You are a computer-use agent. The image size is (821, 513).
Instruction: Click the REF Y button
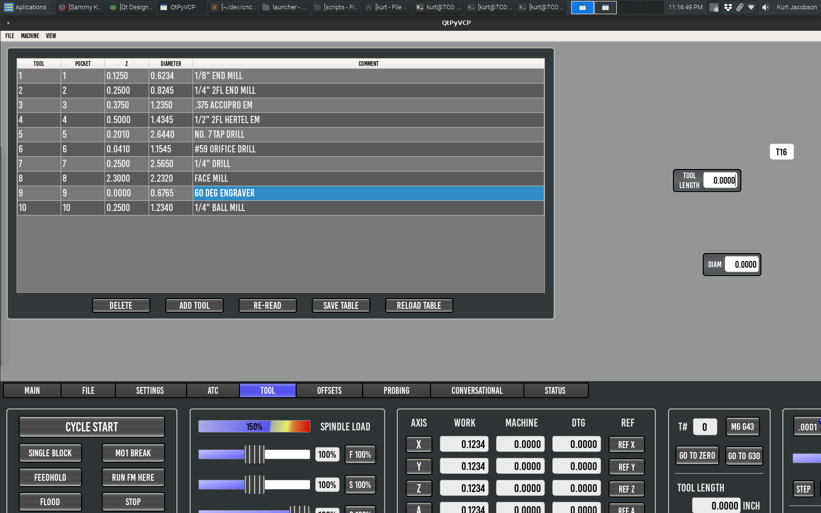pos(627,467)
